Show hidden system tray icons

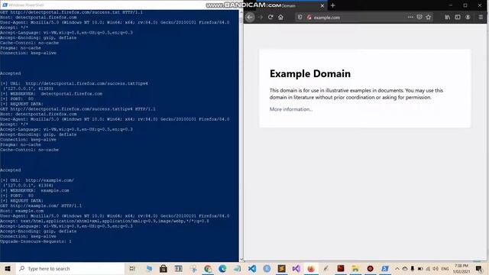coord(397,268)
